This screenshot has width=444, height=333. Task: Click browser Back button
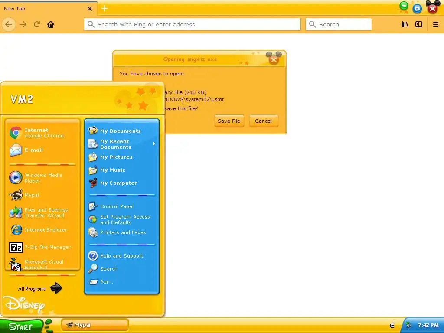(x=9, y=24)
